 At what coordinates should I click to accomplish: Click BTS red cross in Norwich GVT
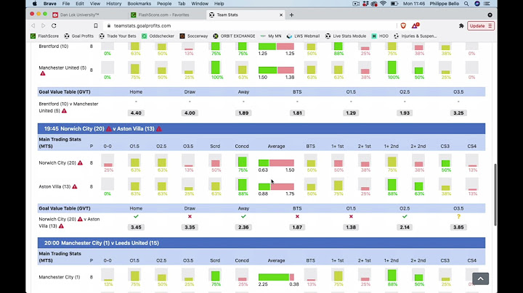pyautogui.click(x=297, y=216)
